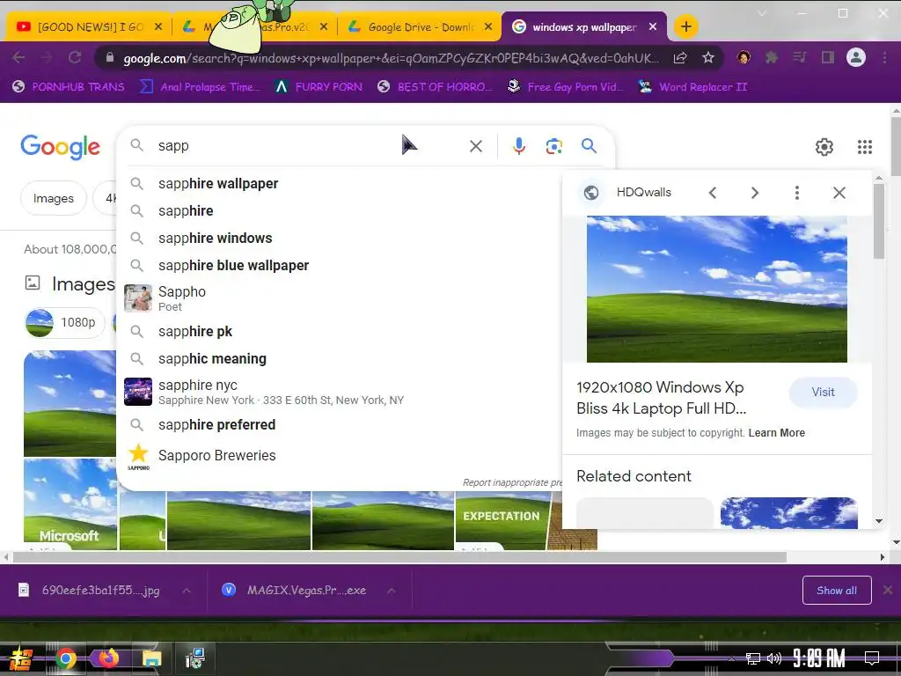
Task: Open File Explorer from the taskbar
Action: click(151, 658)
